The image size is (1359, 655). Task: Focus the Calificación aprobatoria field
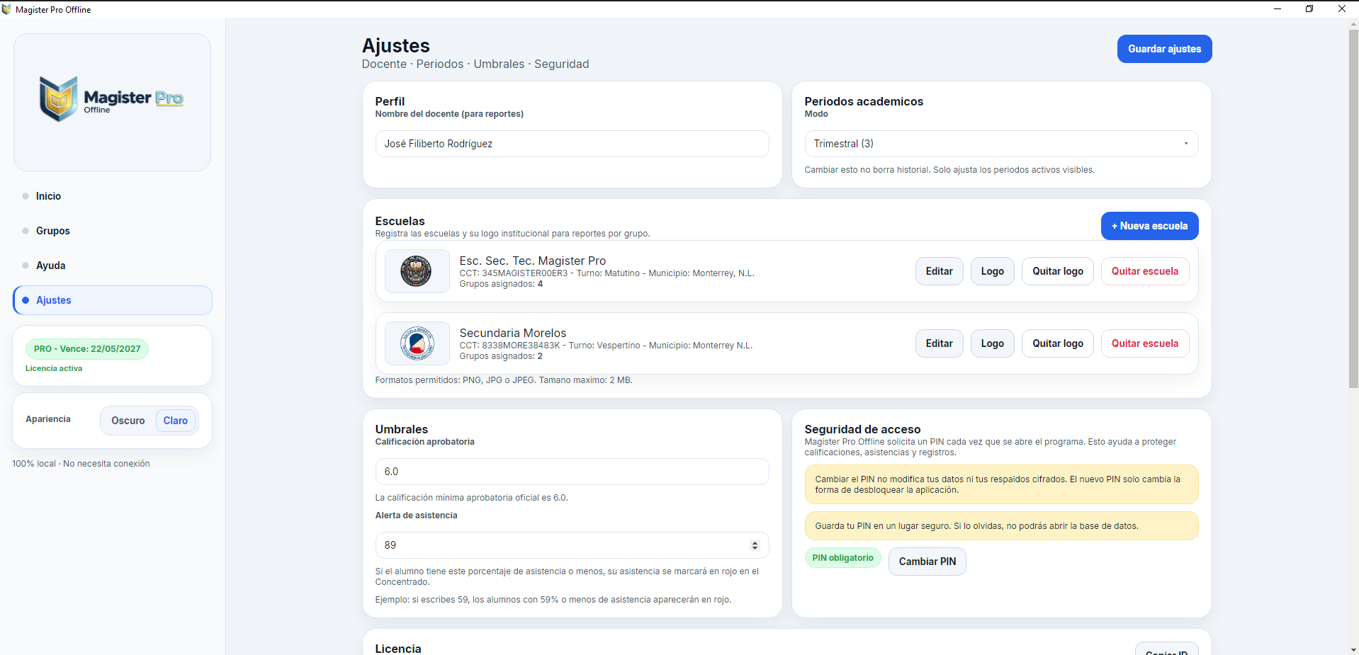(x=572, y=472)
